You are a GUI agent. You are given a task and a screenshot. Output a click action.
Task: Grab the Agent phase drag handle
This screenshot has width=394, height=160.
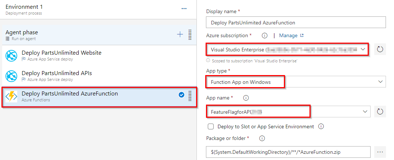coord(190,35)
